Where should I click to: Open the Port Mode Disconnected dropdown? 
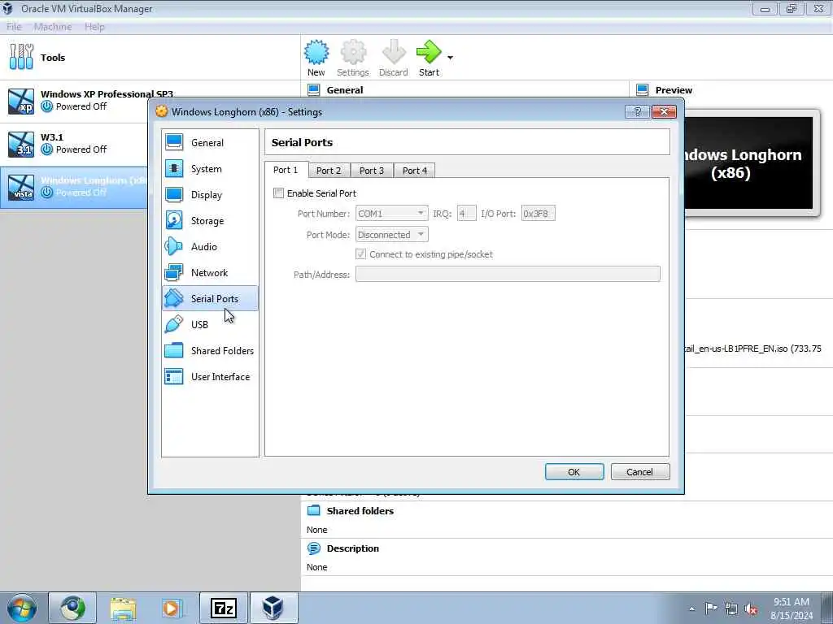tap(392, 235)
